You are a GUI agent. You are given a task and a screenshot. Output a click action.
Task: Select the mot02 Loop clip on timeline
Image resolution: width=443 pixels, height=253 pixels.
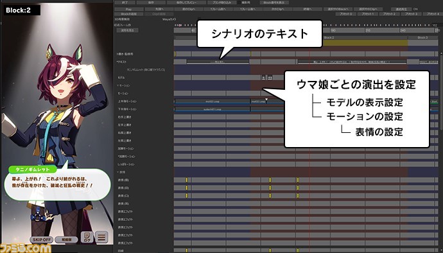(212, 101)
